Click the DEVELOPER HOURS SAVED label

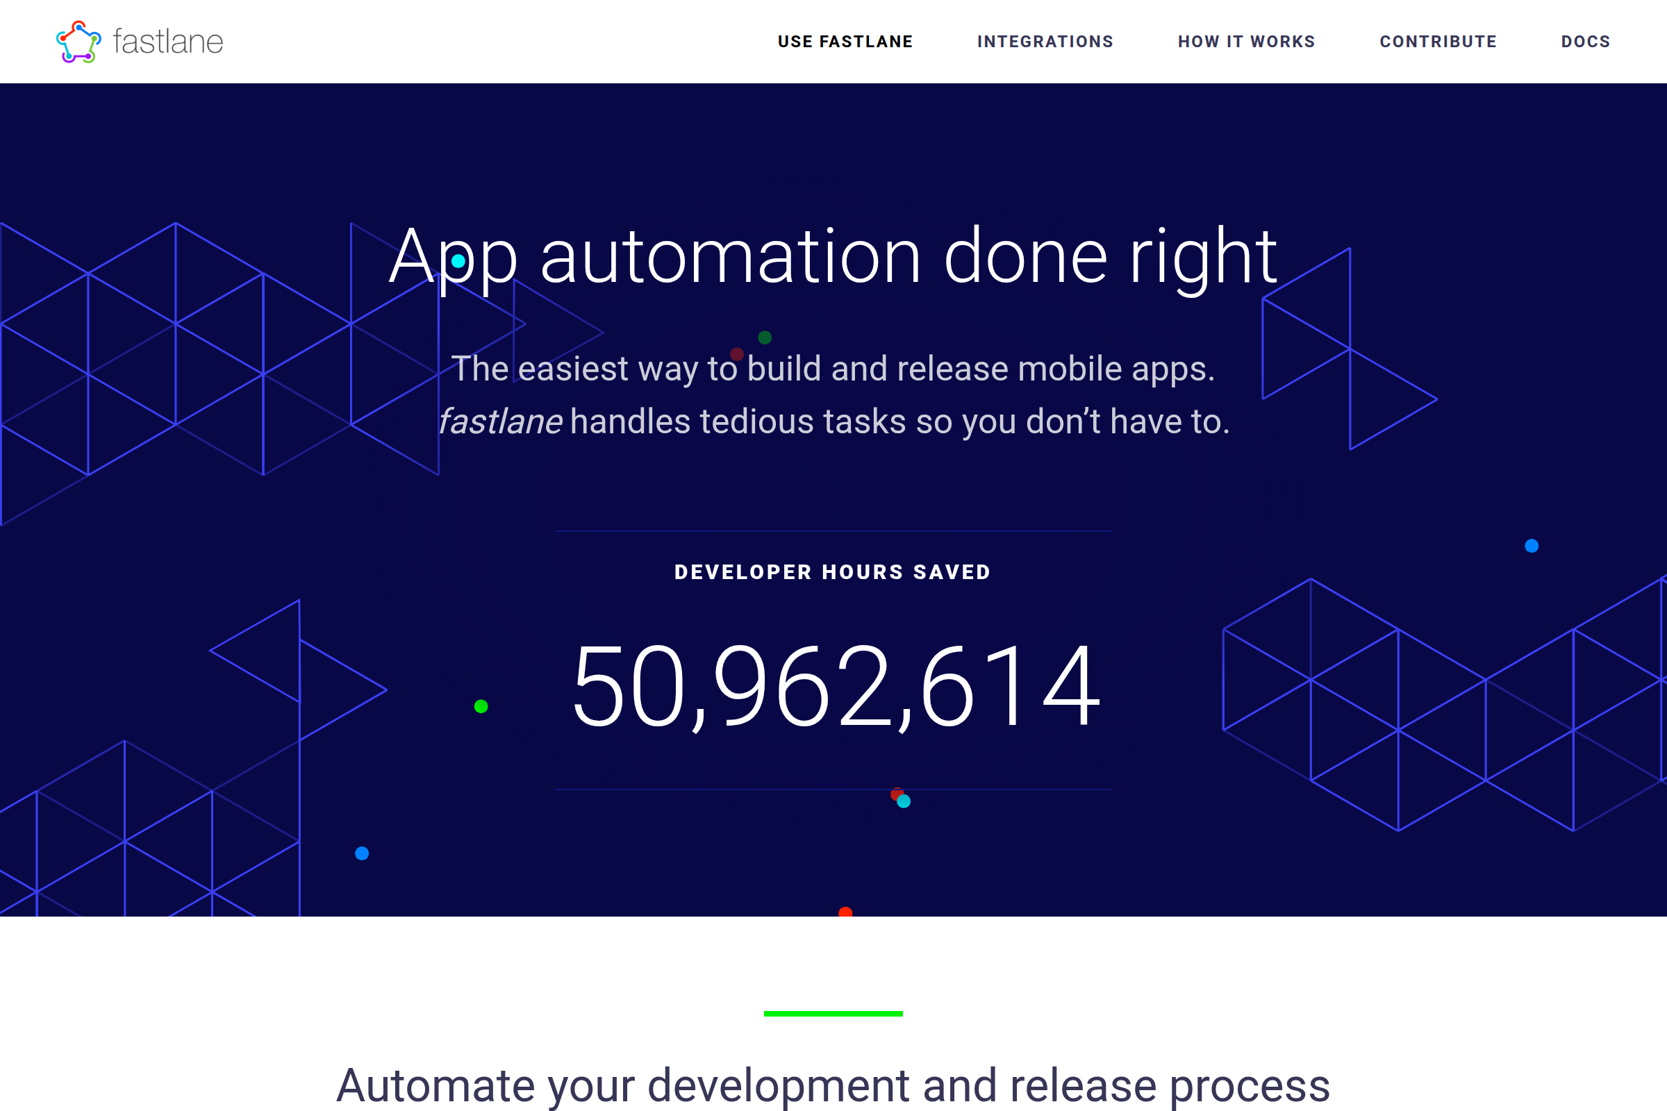[x=832, y=571]
